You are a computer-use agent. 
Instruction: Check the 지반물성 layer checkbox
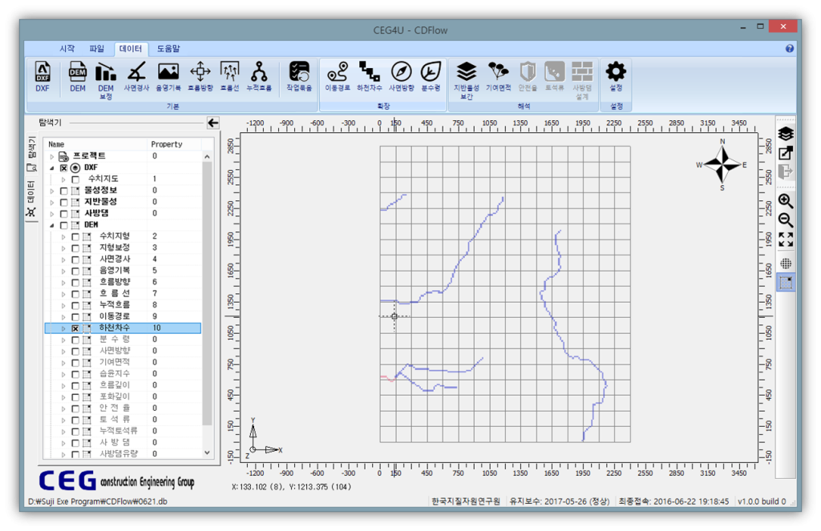(64, 203)
